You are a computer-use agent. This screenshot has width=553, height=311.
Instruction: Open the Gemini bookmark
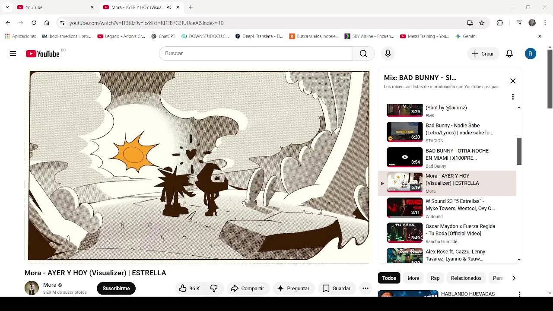[466, 36]
